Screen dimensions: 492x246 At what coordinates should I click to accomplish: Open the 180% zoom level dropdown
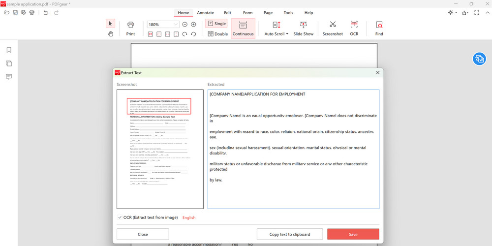coord(175,25)
